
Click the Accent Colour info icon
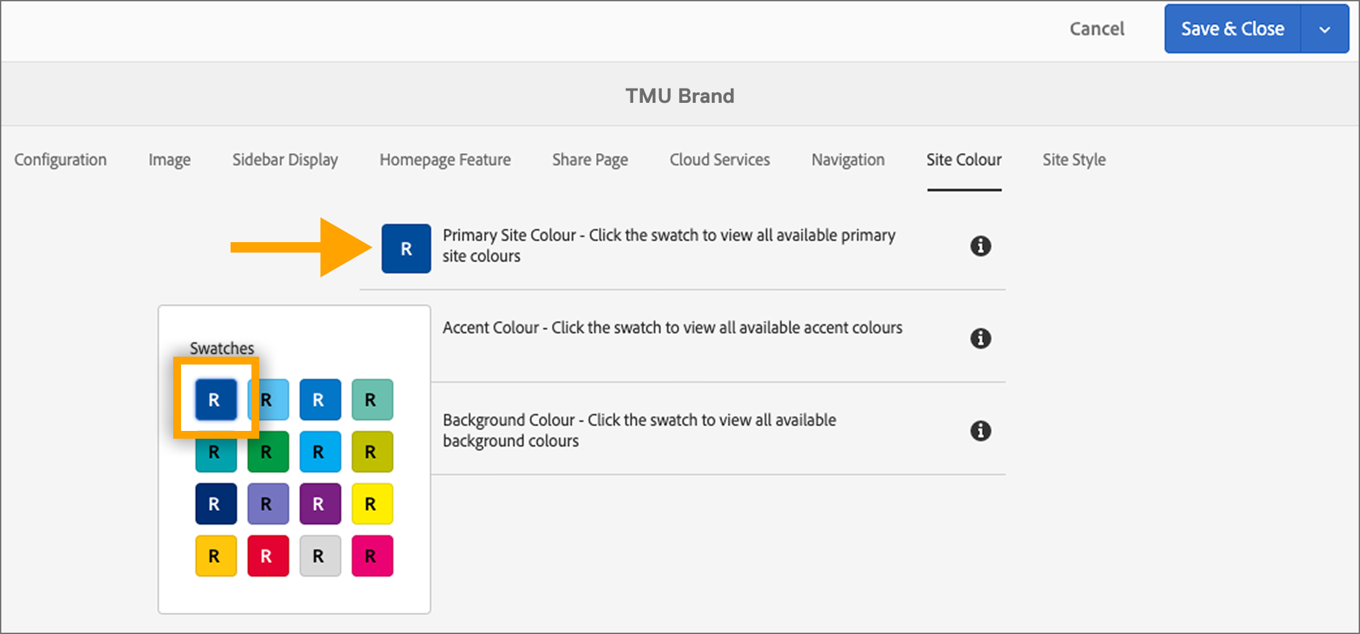(x=981, y=338)
